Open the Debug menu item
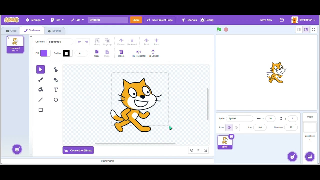The width and height of the screenshot is (320, 180). [x=207, y=20]
